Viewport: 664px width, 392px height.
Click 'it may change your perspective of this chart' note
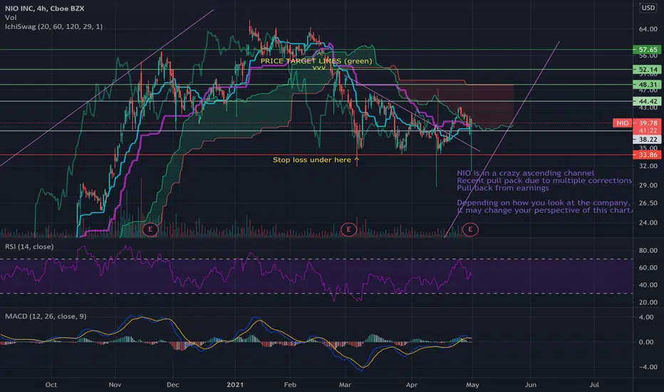[x=545, y=210]
